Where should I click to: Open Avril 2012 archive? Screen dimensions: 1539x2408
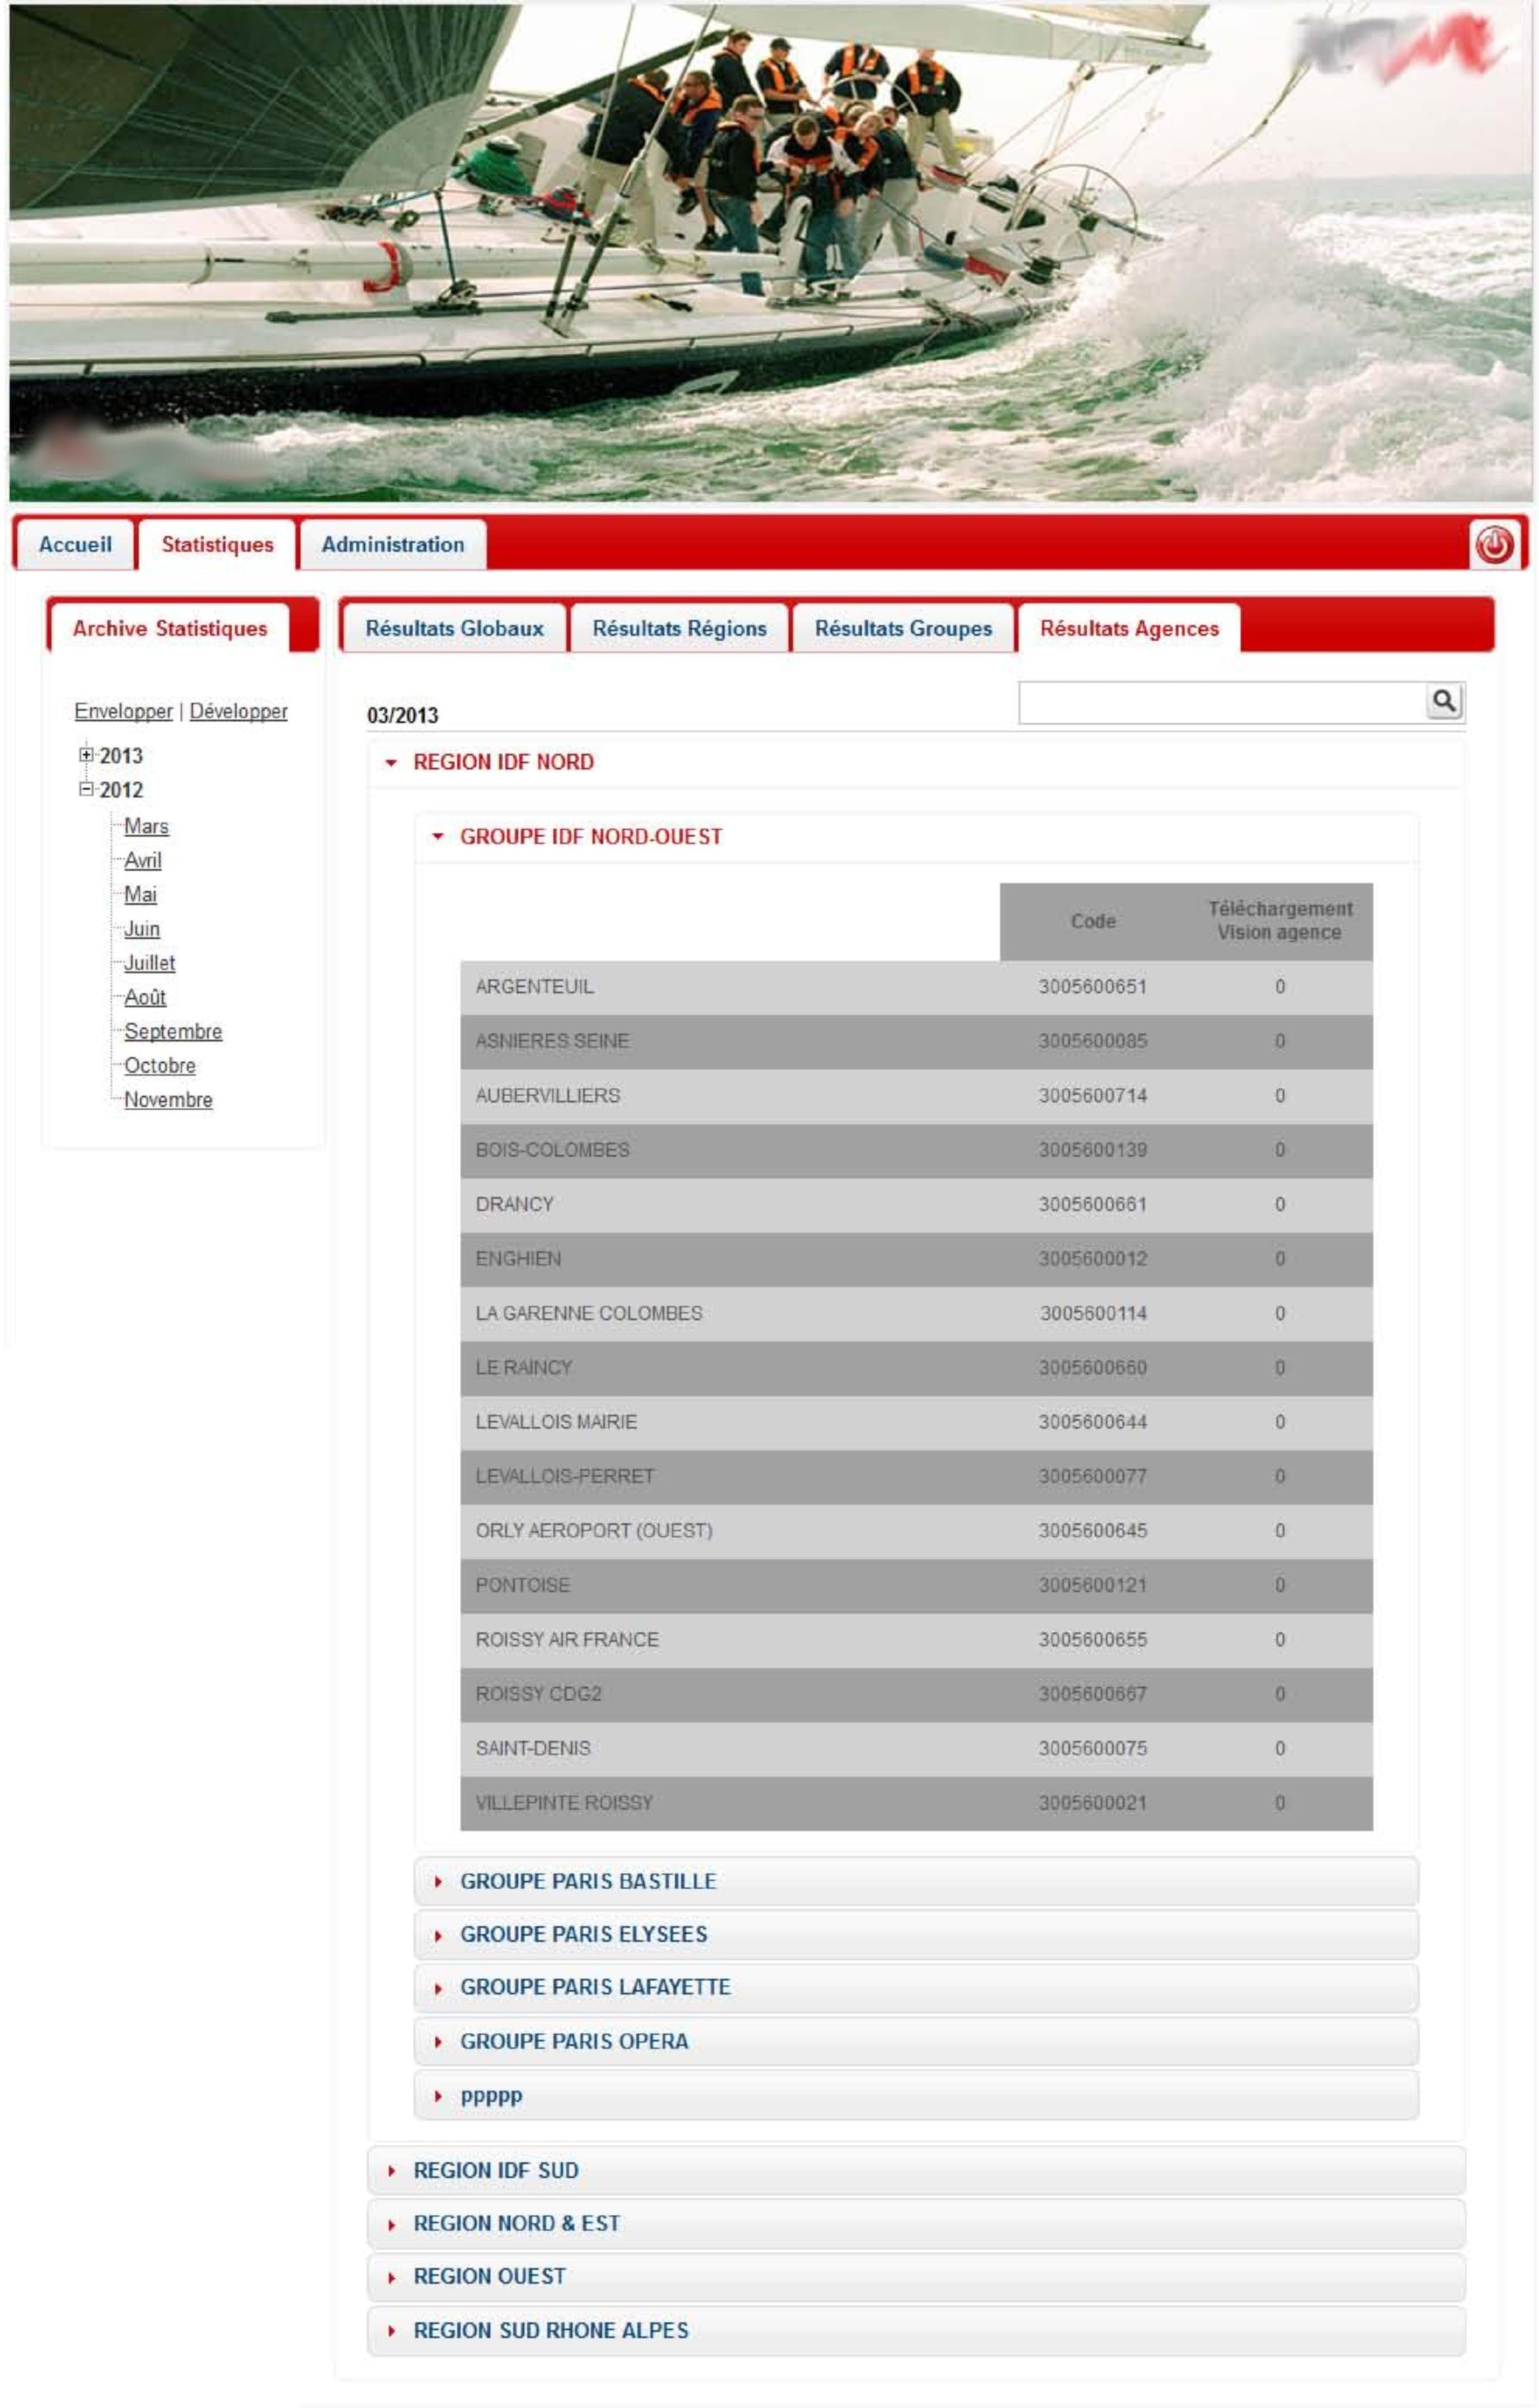[x=142, y=860]
